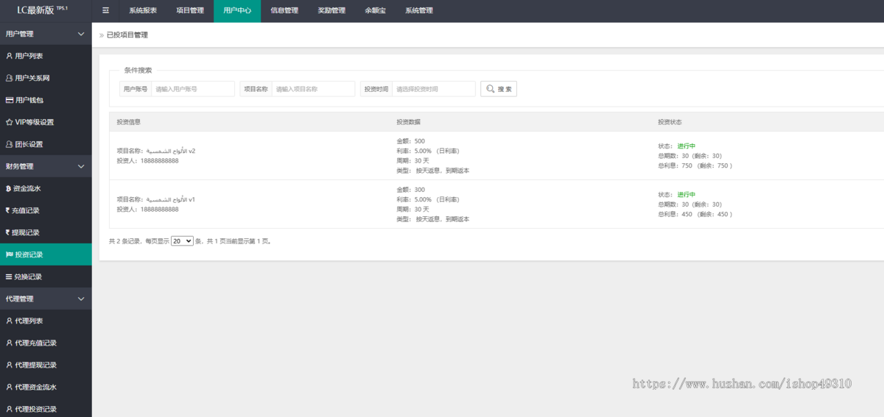This screenshot has height=417, width=884.
Task: Open the per-page records dropdown showing 20
Action: (182, 240)
